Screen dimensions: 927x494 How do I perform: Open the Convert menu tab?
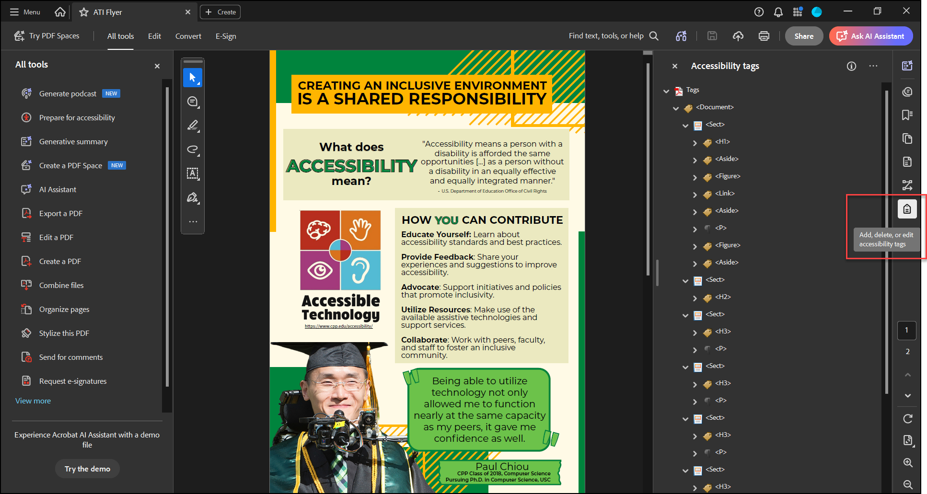click(188, 36)
